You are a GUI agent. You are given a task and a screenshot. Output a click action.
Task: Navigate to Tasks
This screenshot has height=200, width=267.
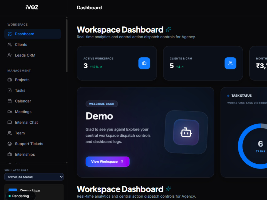33,91
